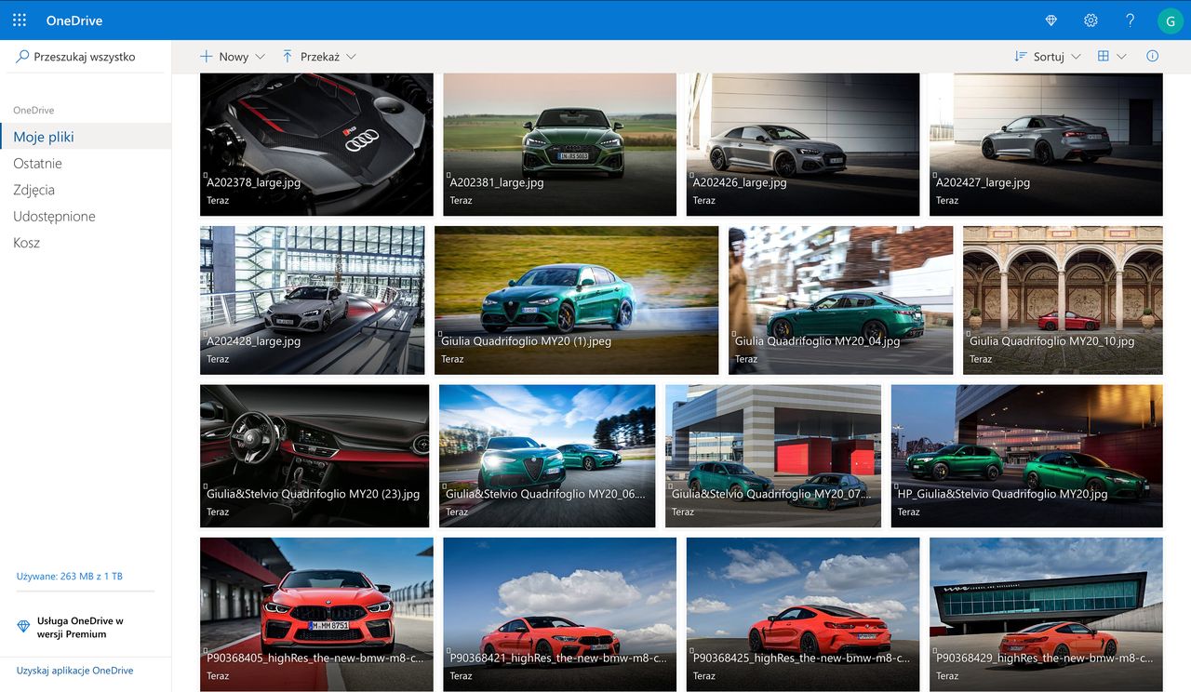Open the app launcher waffle icon
1191x692 pixels.
[x=20, y=20]
